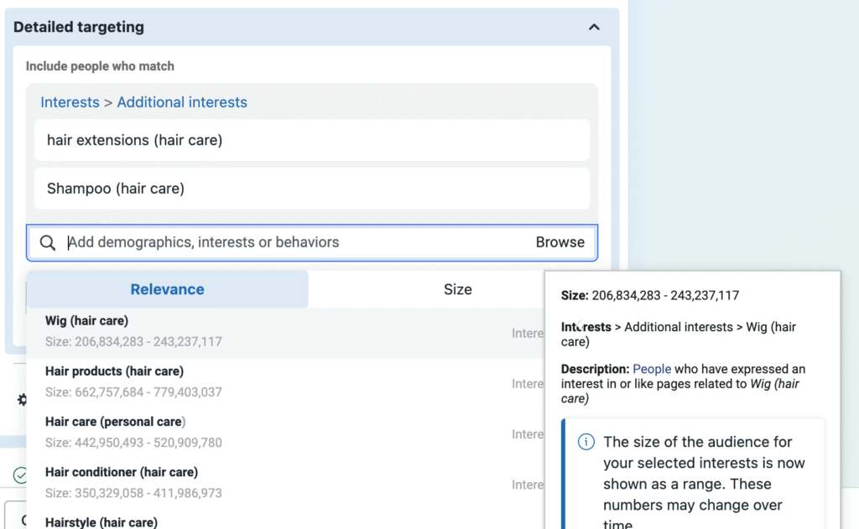This screenshot has width=859, height=529.
Task: Click the Interests breadcrumb link
Action: (70, 102)
